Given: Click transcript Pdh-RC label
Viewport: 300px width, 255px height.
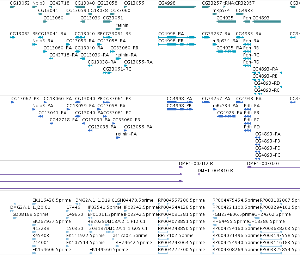Looking at the screenshot, I should (x=251, y=55).
